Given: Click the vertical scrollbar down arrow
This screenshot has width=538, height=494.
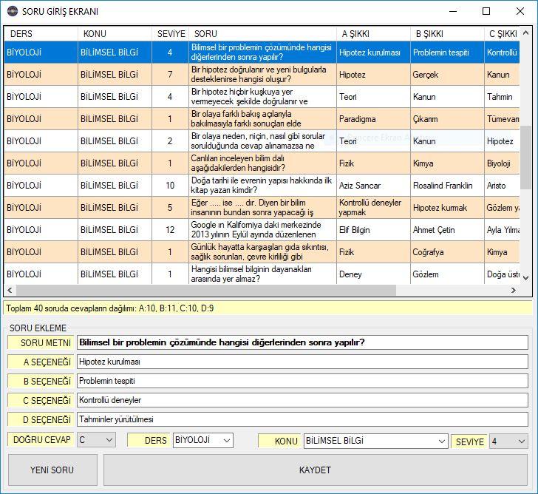Looking at the screenshot, I should click(x=526, y=278).
